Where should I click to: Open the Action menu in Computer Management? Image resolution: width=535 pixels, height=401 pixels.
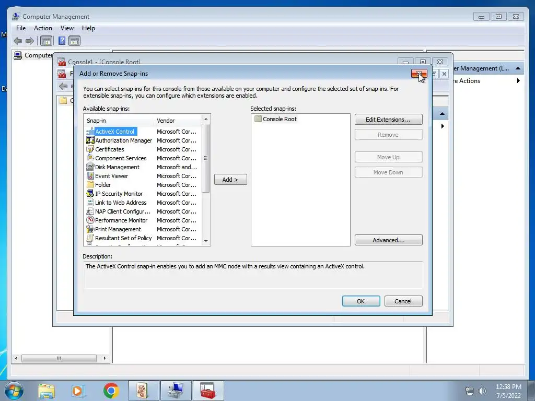click(x=43, y=28)
